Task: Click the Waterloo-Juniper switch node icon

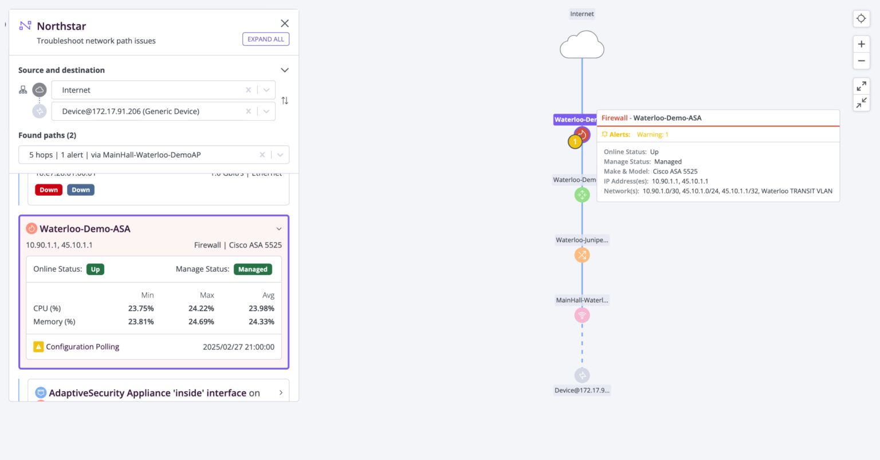Action: [x=582, y=255]
